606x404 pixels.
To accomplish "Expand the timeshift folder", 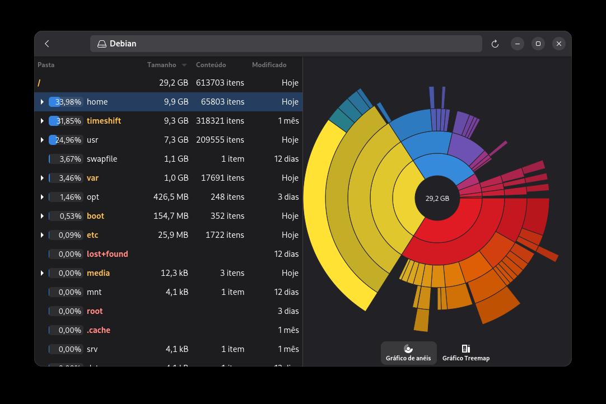I will pos(42,121).
